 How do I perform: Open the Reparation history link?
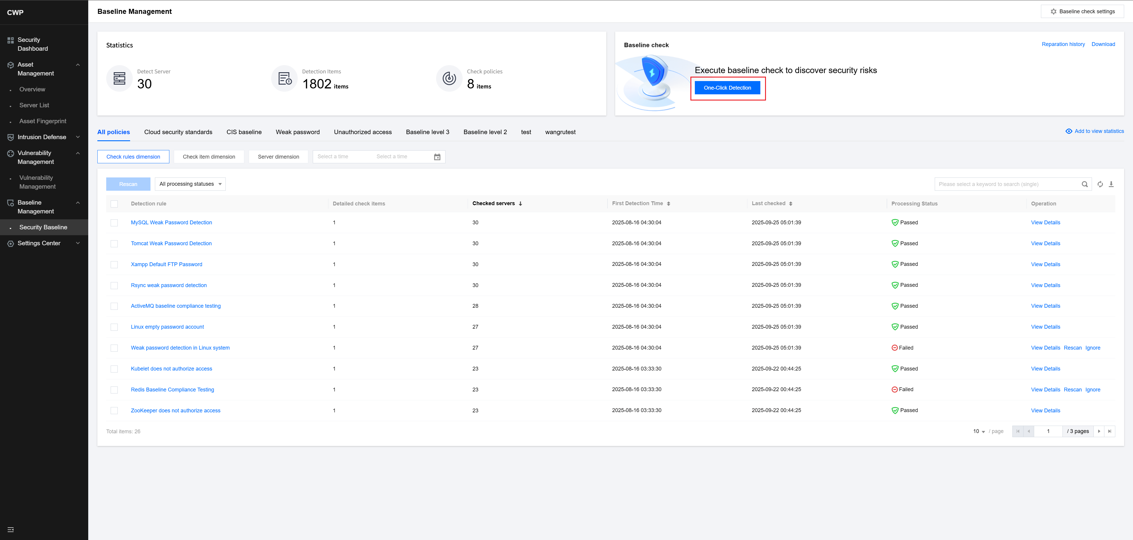point(1063,45)
